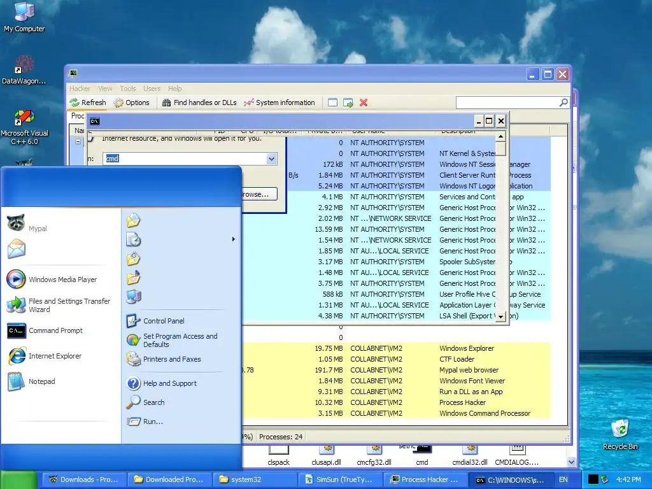
Task: Open the Run dialog cmd dropdown arrow
Action: 271,159
